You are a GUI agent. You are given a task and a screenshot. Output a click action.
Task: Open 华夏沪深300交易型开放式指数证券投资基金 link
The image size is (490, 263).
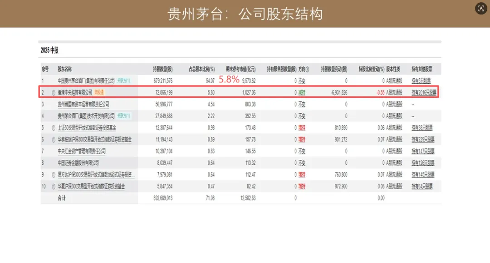[91, 186]
